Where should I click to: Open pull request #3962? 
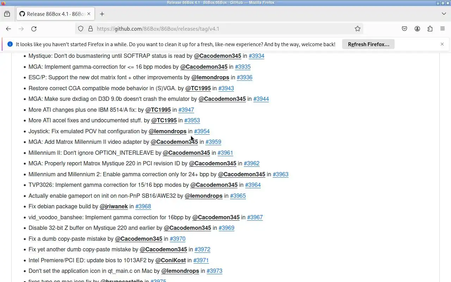tap(252, 164)
